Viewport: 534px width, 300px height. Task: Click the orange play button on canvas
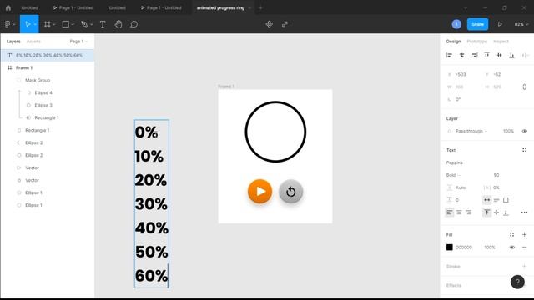[x=259, y=191]
